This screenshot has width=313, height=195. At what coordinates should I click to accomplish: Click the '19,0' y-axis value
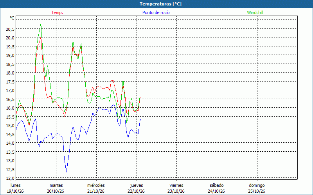(10, 55)
